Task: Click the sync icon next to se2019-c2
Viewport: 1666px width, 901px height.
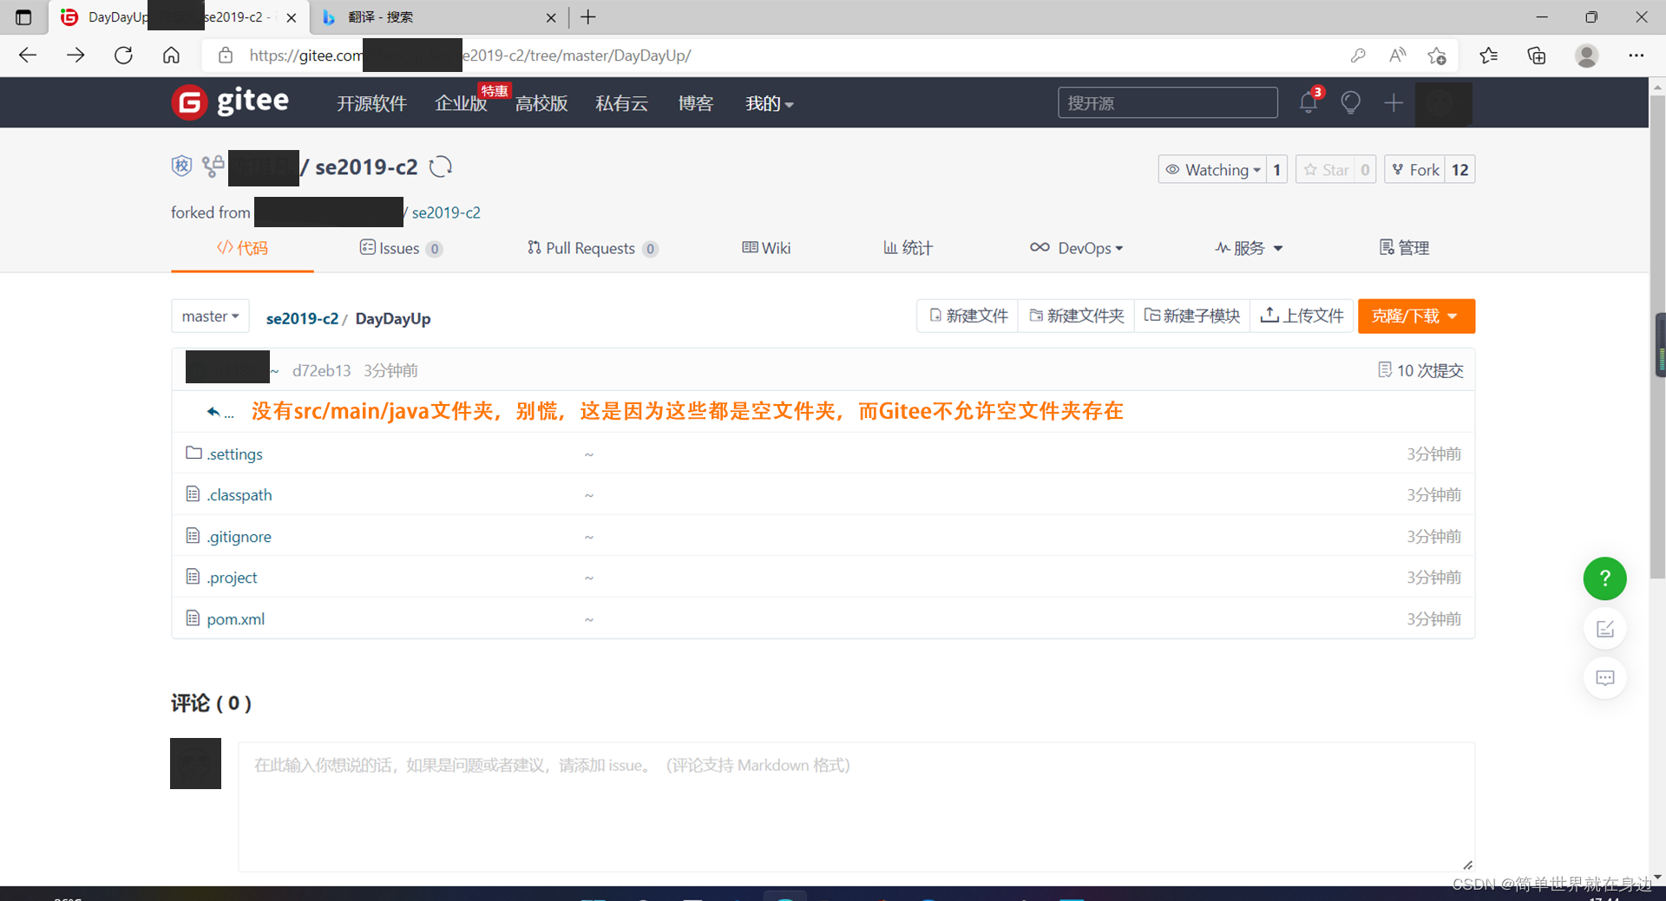Action: tap(440, 166)
